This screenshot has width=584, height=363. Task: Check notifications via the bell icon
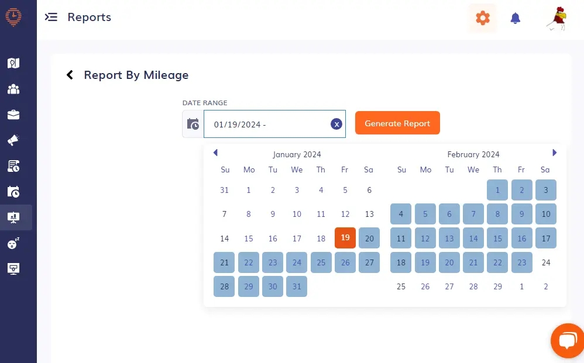coord(516,18)
